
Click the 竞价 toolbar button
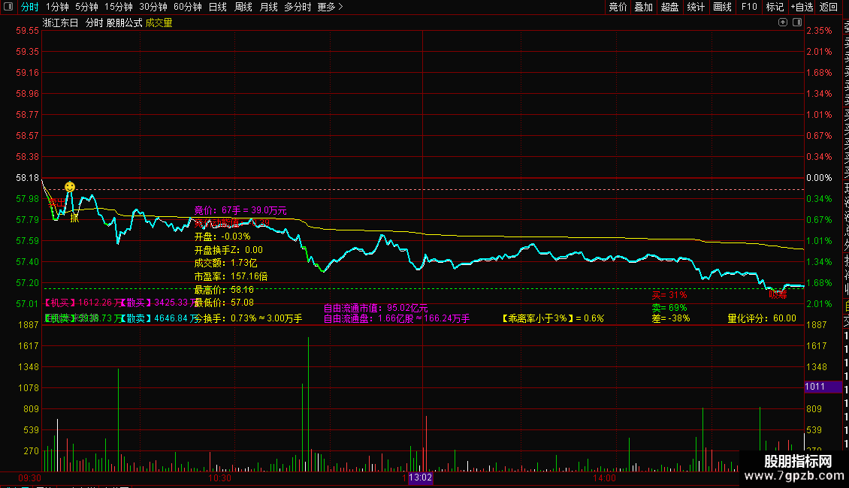coord(618,7)
